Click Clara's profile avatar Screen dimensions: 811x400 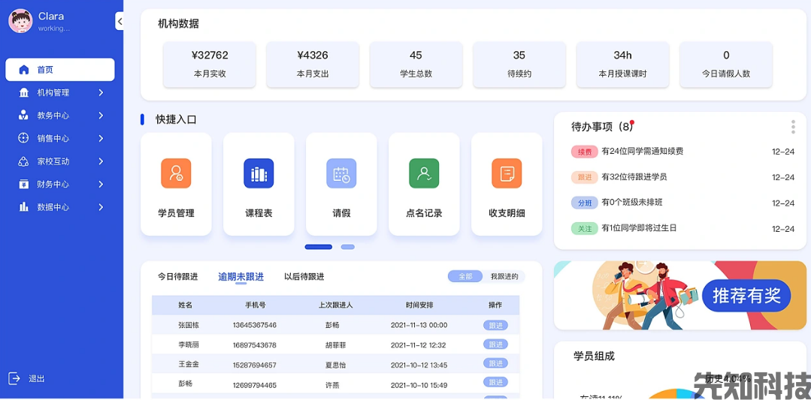tap(21, 21)
